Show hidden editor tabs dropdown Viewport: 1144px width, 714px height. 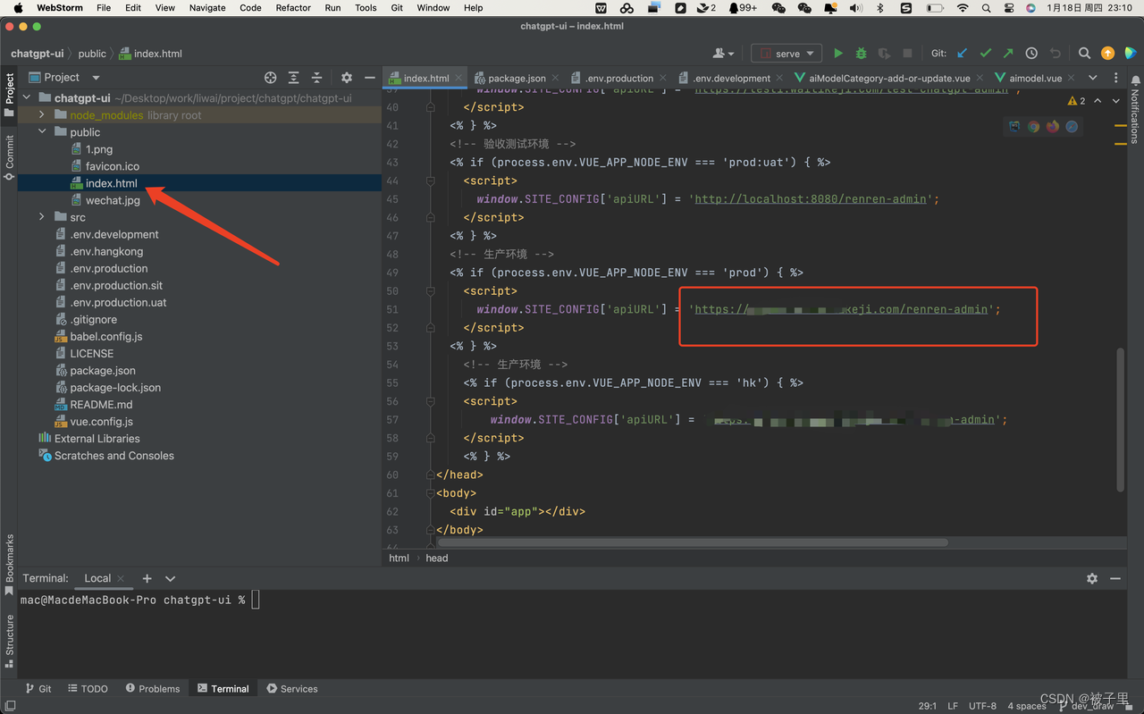tap(1092, 78)
